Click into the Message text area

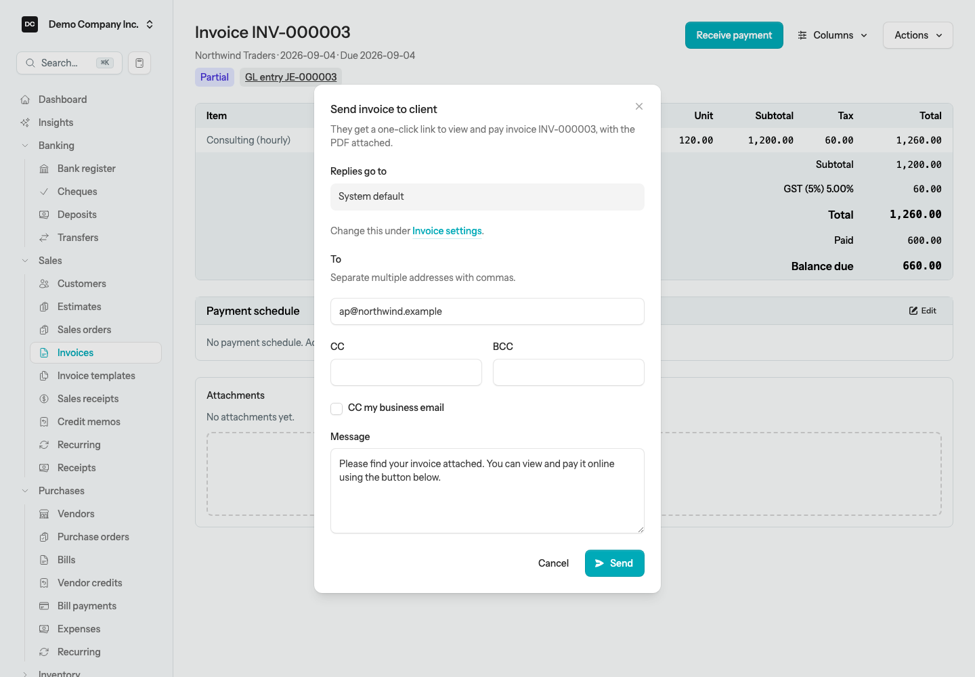487,491
